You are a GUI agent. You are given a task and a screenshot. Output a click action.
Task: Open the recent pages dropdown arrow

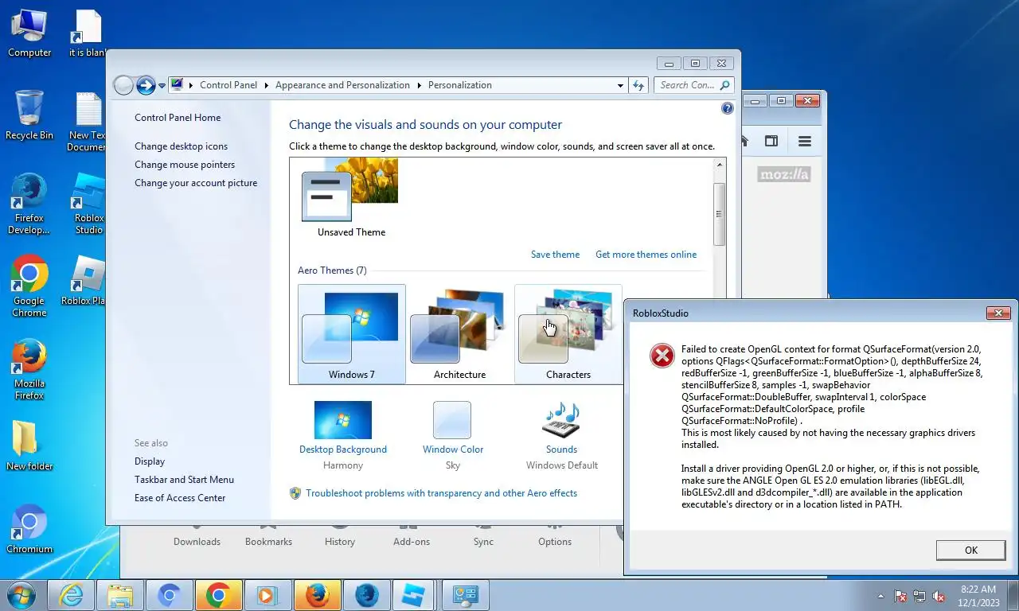click(x=162, y=85)
